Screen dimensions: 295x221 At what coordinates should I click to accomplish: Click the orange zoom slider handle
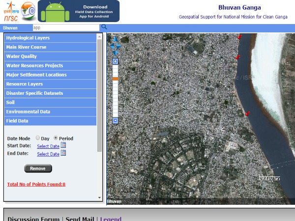point(116,79)
